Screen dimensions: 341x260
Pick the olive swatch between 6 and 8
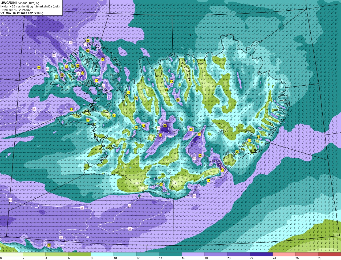(x=80, y=254)
